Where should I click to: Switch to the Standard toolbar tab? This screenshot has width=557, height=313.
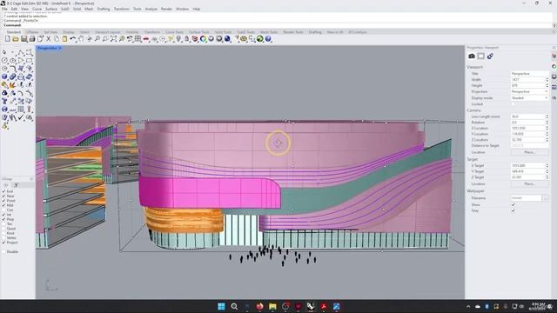[14, 32]
